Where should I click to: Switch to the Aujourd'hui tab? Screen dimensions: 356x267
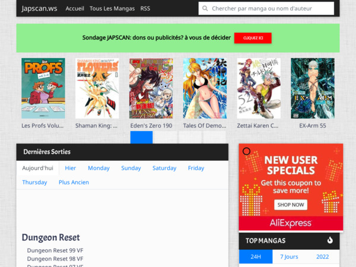point(38,168)
